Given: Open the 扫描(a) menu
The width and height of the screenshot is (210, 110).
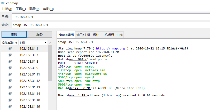Looking at the screenshot, I should coord(7,9).
